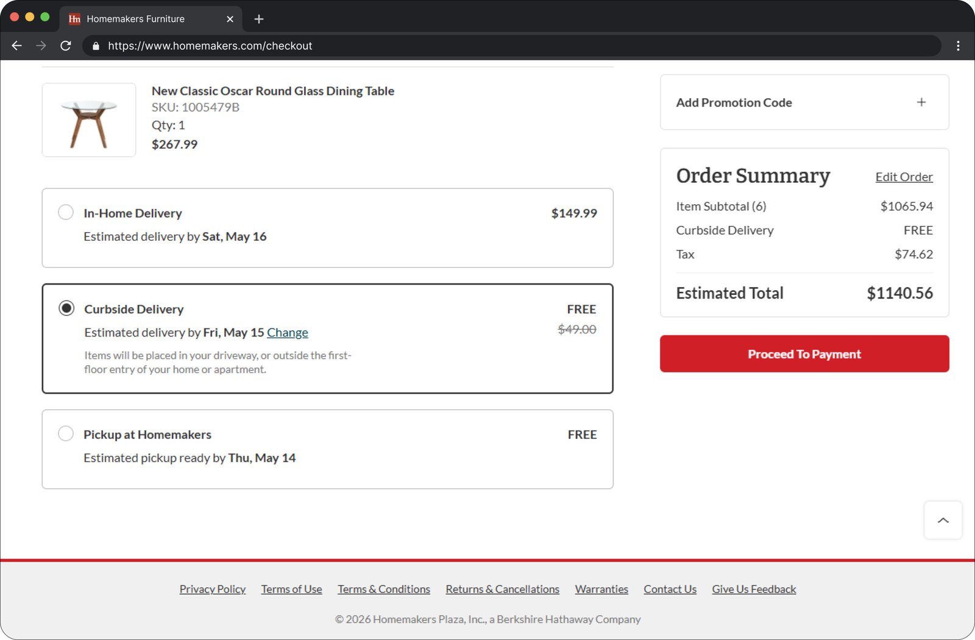This screenshot has height=640, width=975.
Task: Choose Pickup at Homemakers option
Action: (x=66, y=433)
